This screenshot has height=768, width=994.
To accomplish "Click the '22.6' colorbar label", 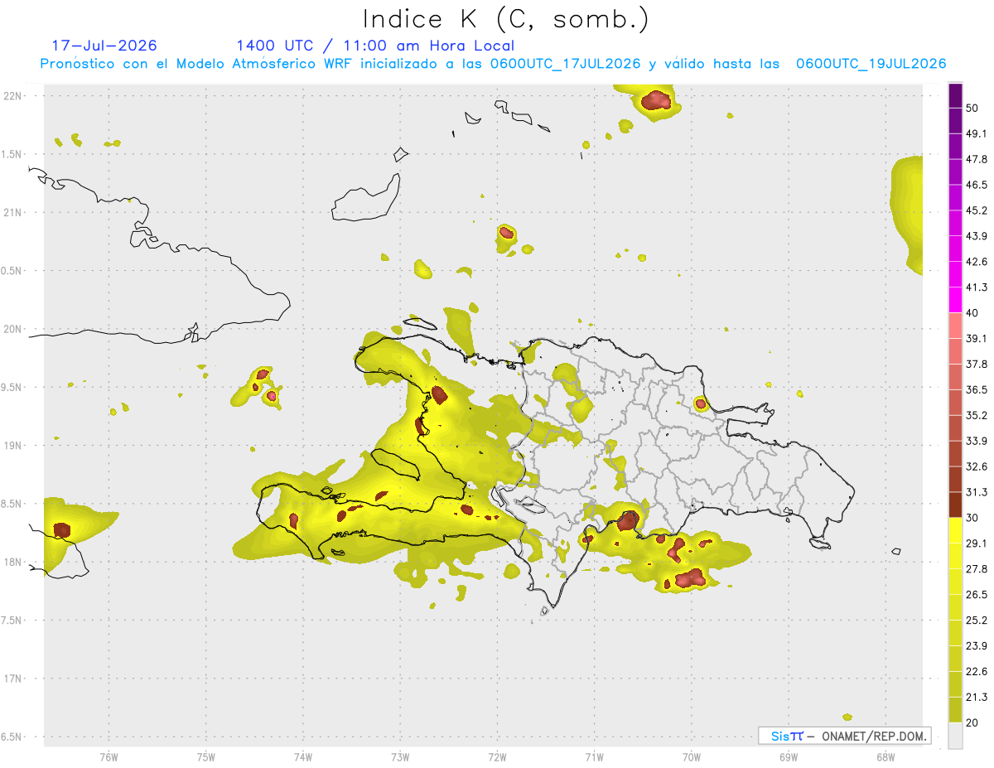I will click(977, 671).
